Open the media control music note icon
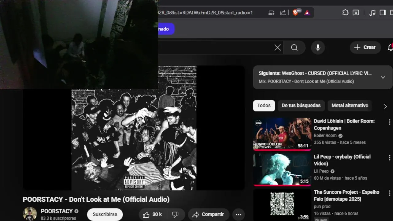393x221 pixels. [x=372, y=13]
